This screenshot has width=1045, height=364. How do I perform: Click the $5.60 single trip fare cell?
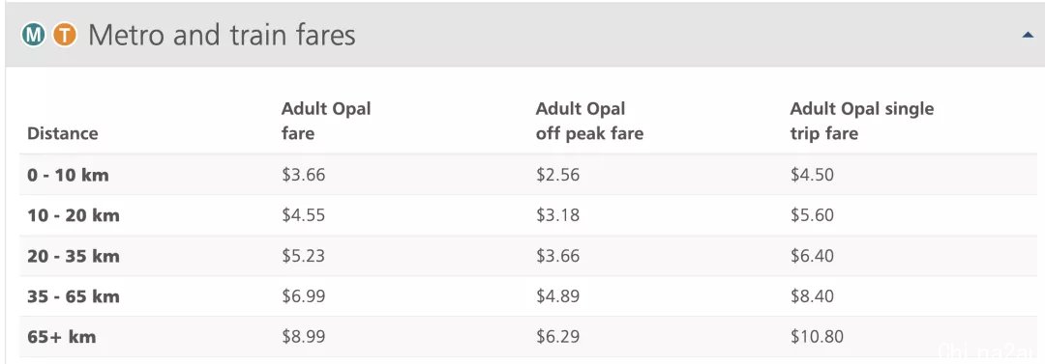point(813,215)
